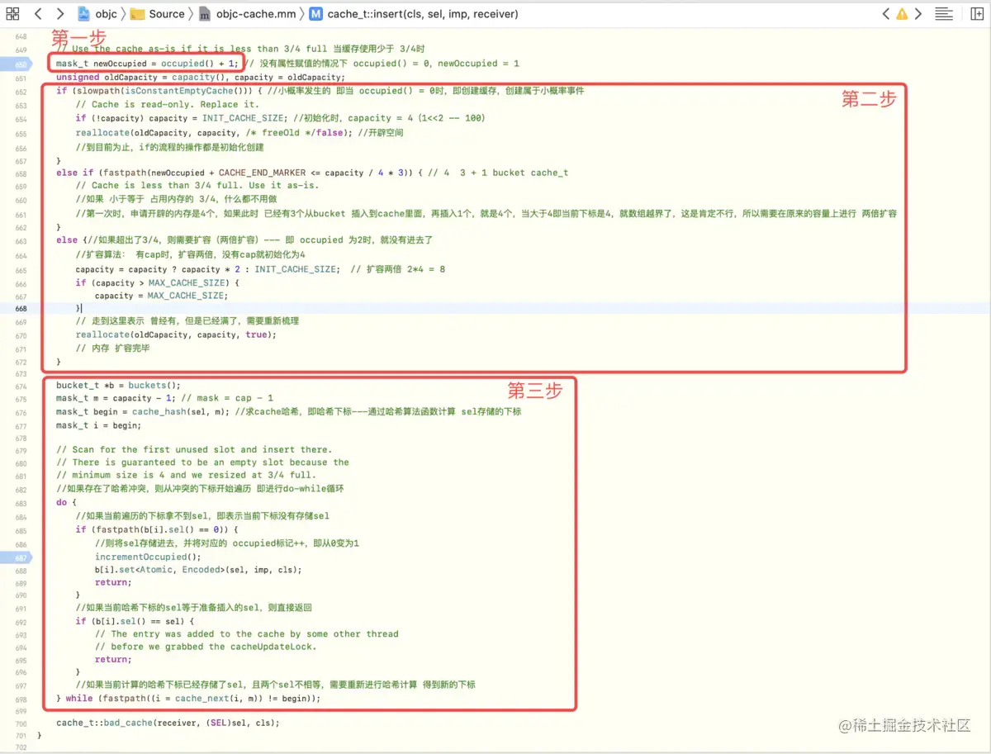991x754 pixels.
Task: Toggle breakpoint on line 687
Action: pyautogui.click(x=16, y=557)
